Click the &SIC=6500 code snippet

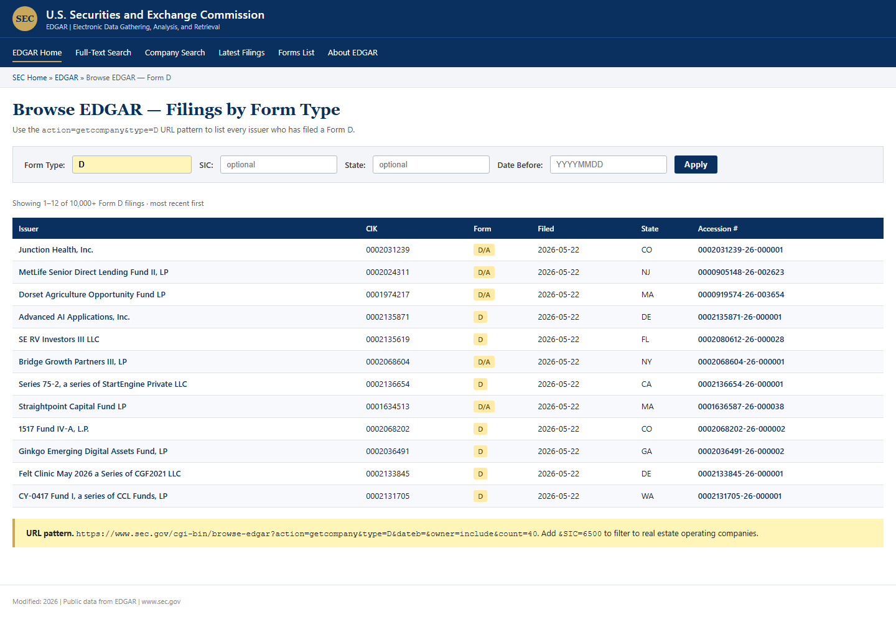[580, 534]
